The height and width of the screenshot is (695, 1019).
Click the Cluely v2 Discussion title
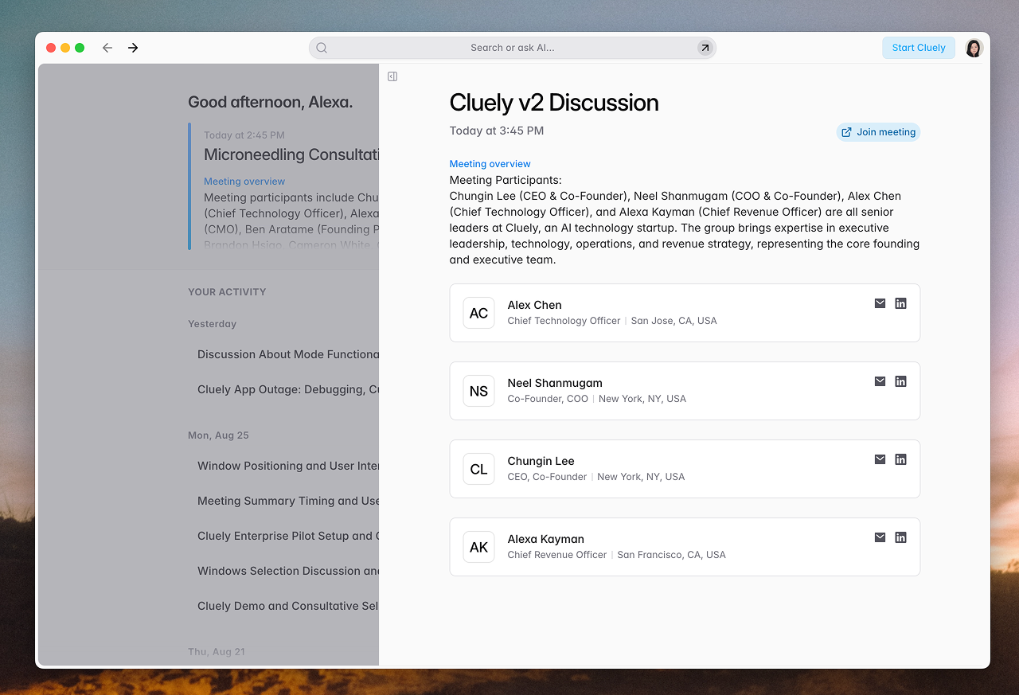pyautogui.click(x=554, y=103)
